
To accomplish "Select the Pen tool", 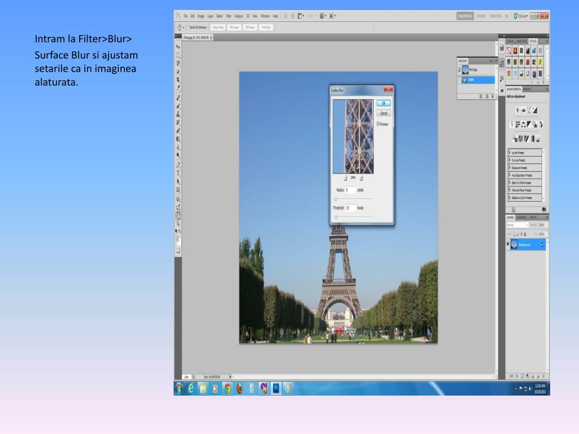I will click(178, 165).
